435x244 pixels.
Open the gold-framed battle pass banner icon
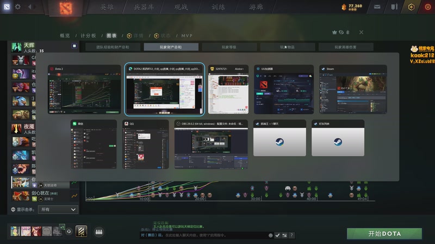81,232
